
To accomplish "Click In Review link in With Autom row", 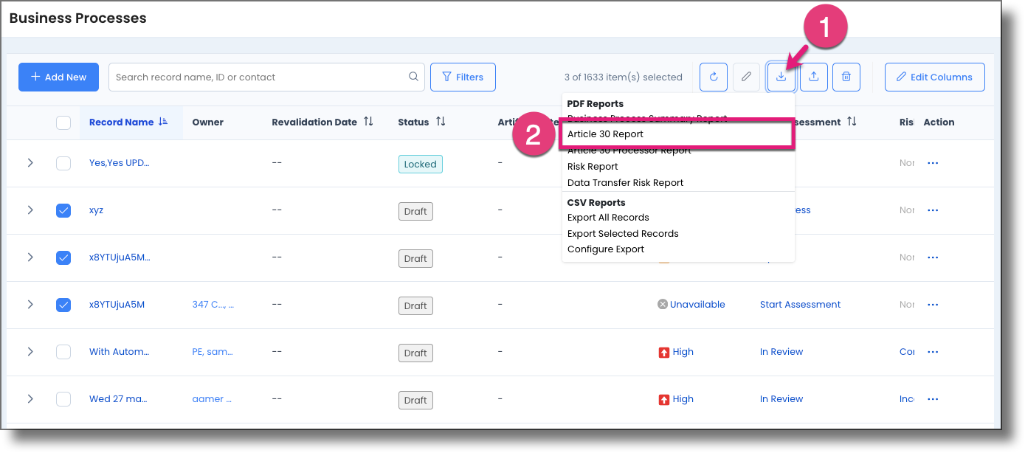I will point(781,352).
